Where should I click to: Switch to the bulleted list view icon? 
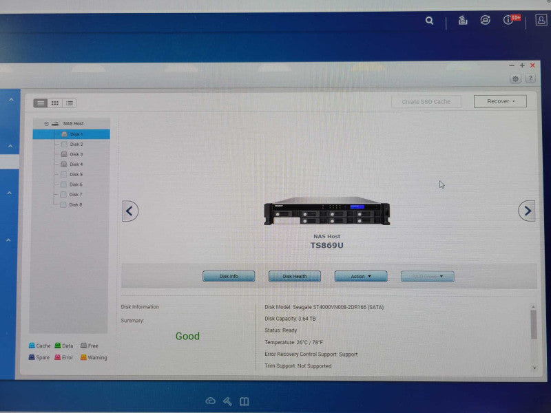[70, 103]
